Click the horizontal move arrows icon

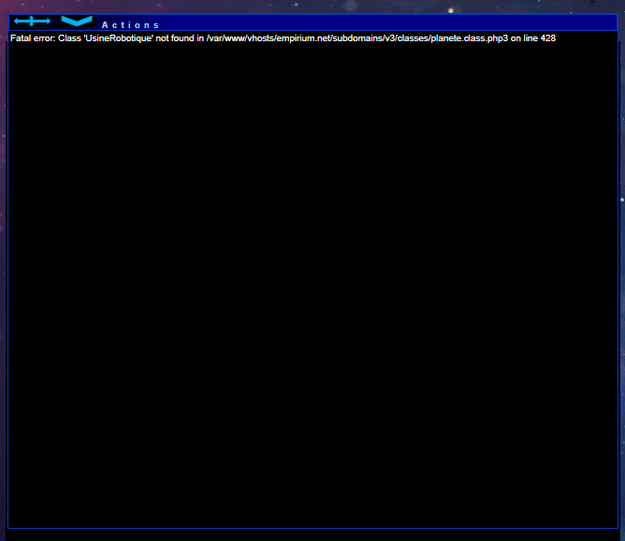point(33,22)
